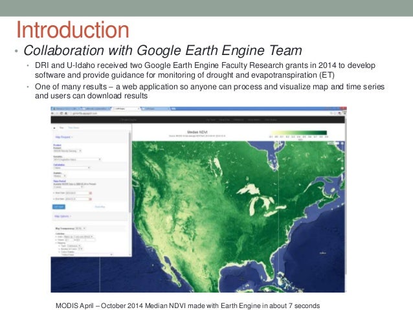This screenshot has height=310, width=413.
Task: Select the Time Series tab in left panel
Action: point(74,127)
